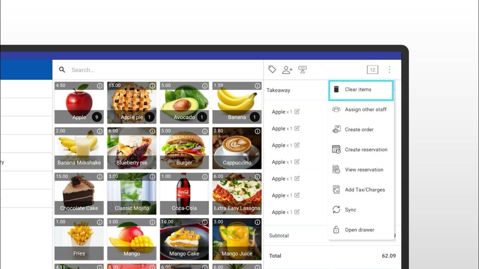Open View reservation from the menu
Image resolution: width=479 pixels, height=269 pixels.
(x=361, y=170)
